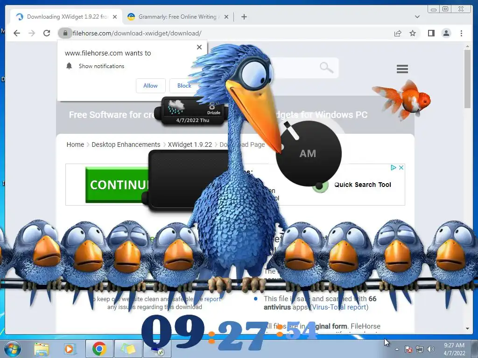Screen dimensions: 478x358
Task: Show hidden tray icons arrow
Action: pos(397,349)
